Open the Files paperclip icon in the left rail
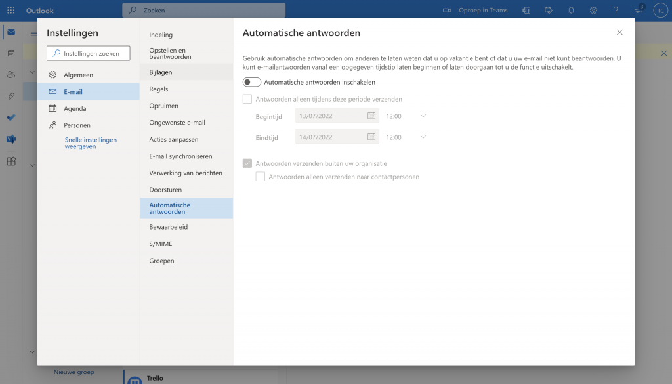The width and height of the screenshot is (672, 384). [11, 96]
